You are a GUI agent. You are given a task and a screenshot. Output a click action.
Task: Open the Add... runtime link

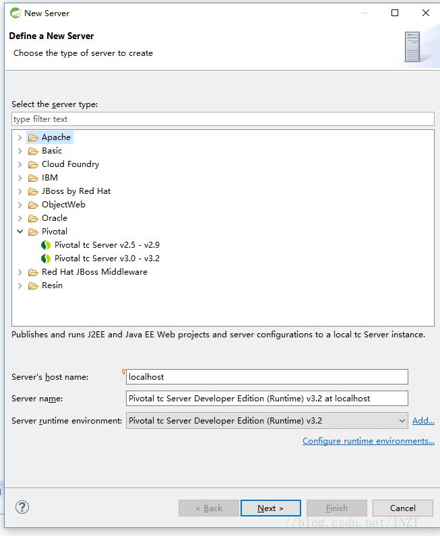[423, 420]
